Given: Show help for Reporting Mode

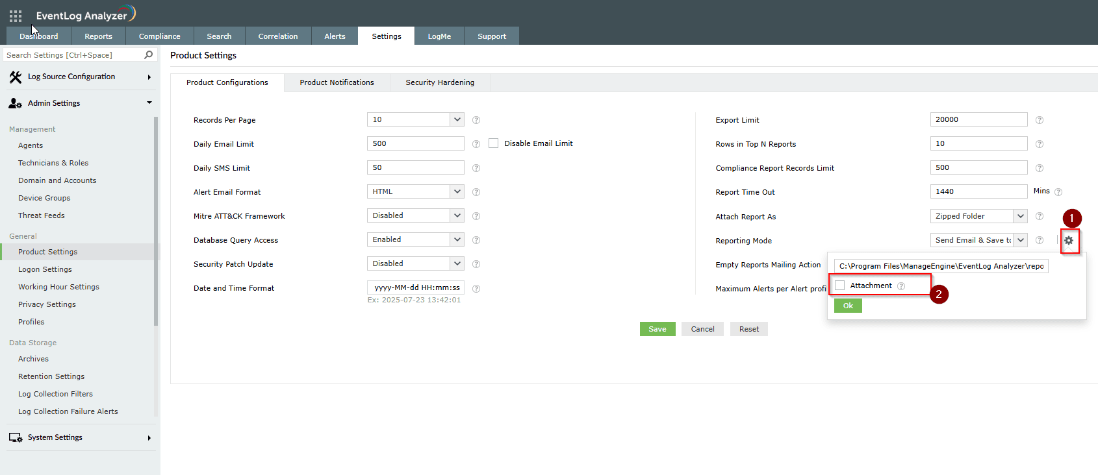Looking at the screenshot, I should point(1040,240).
